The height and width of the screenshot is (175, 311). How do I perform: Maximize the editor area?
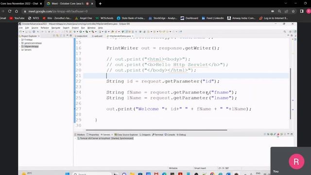pyautogui.click(x=292, y=35)
